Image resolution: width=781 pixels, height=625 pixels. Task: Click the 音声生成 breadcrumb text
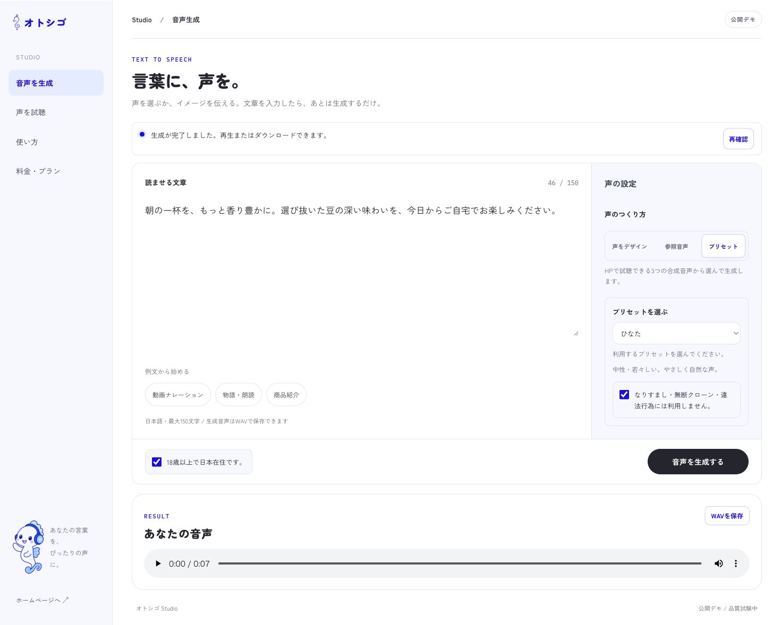click(x=186, y=20)
